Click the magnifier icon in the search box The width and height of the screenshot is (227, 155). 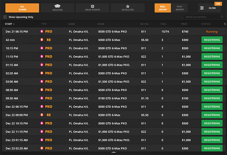(x=222, y=17)
